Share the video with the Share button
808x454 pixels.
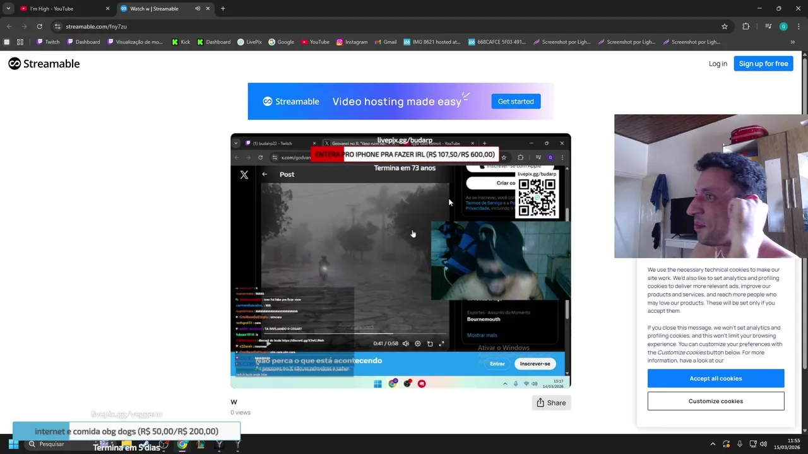point(551,403)
